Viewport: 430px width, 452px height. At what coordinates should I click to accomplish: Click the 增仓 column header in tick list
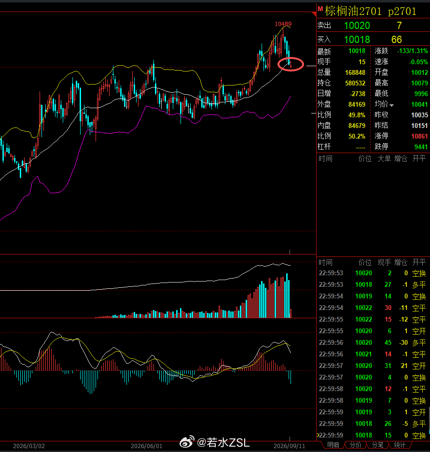click(x=401, y=262)
